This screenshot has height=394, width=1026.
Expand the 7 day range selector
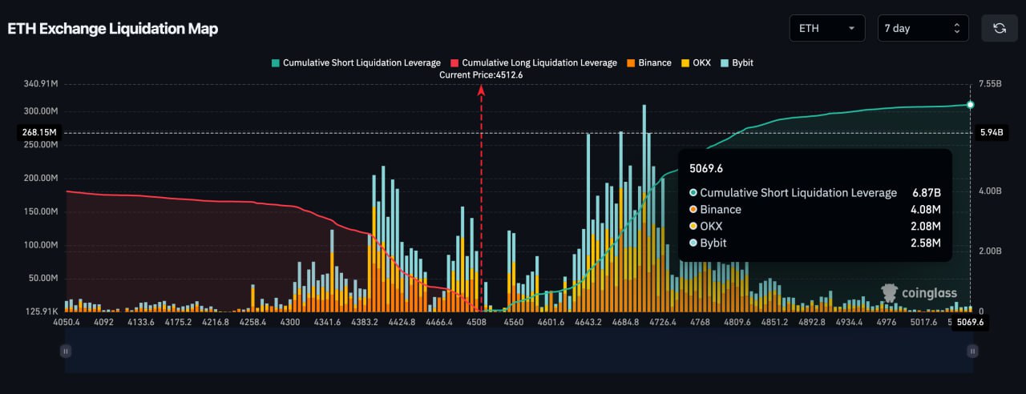coord(923,28)
